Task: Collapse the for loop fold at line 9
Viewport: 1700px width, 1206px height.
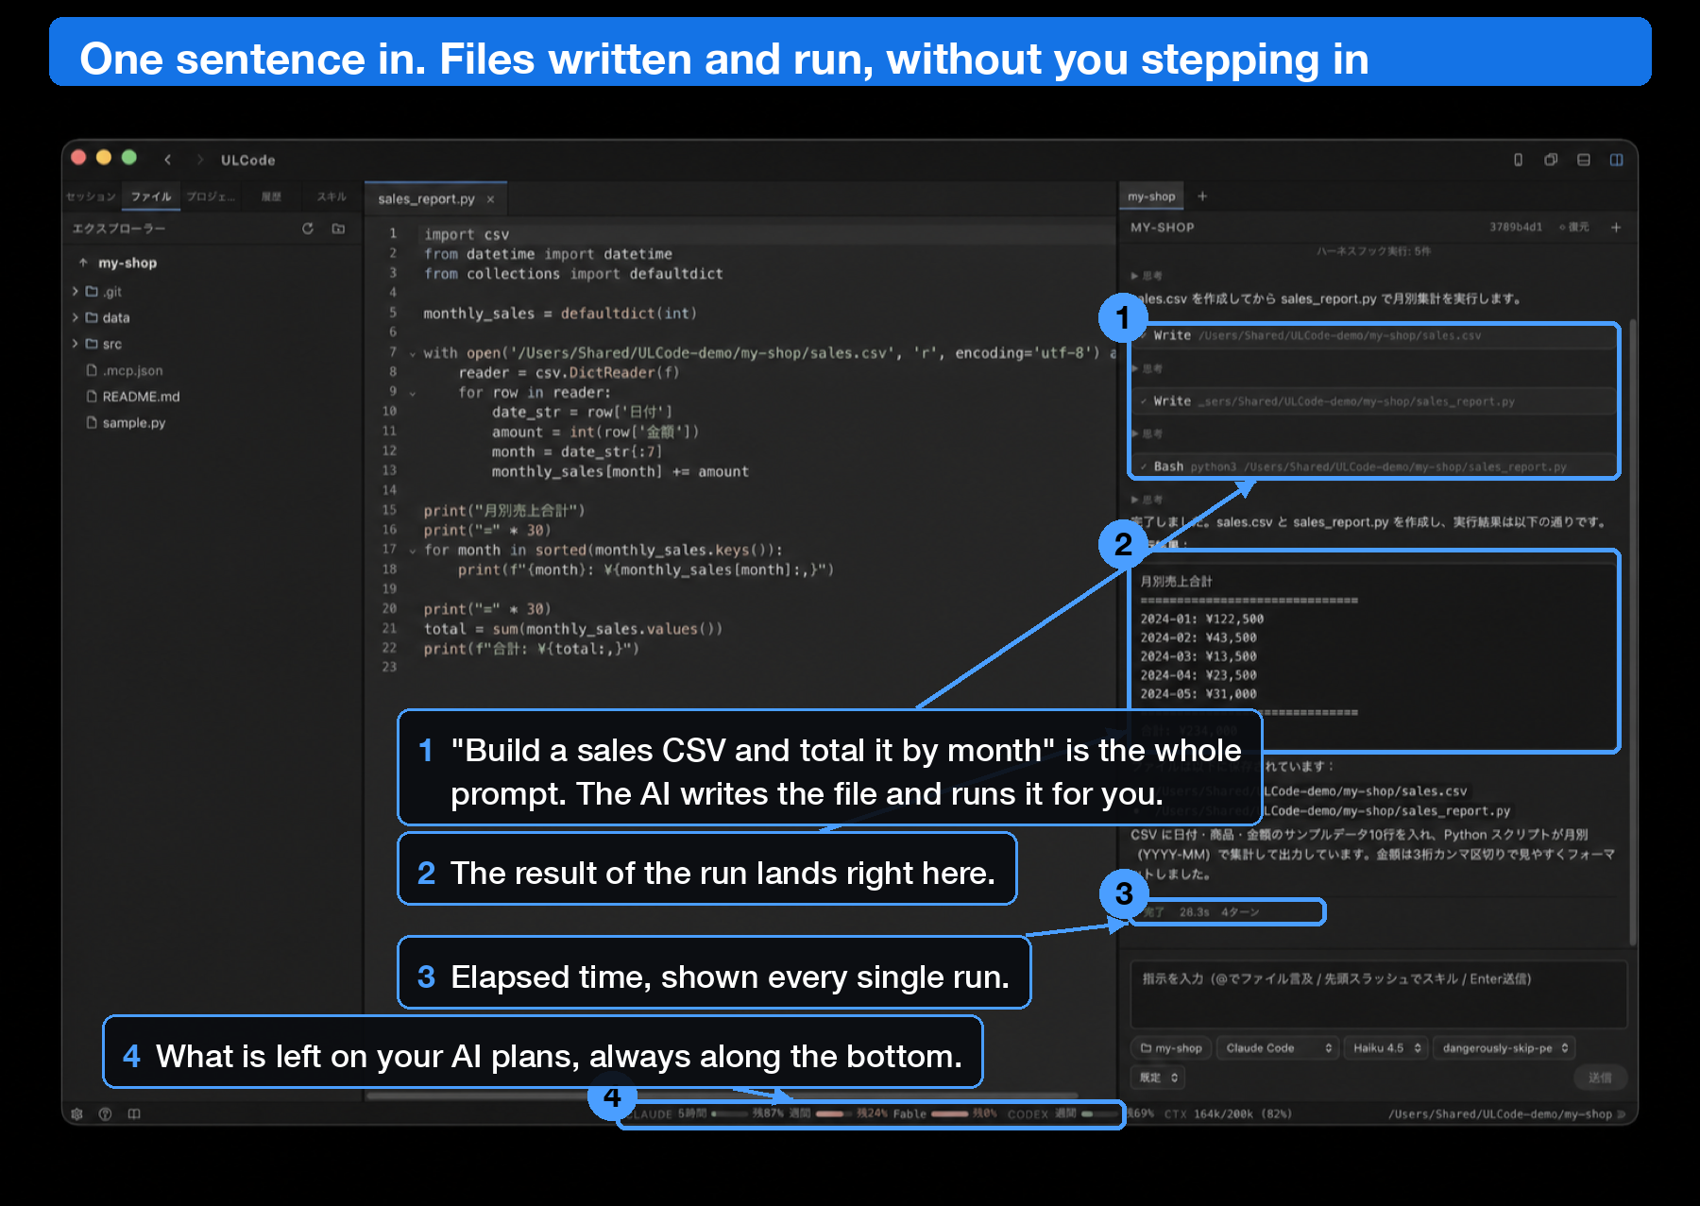Action: pyautogui.click(x=413, y=394)
